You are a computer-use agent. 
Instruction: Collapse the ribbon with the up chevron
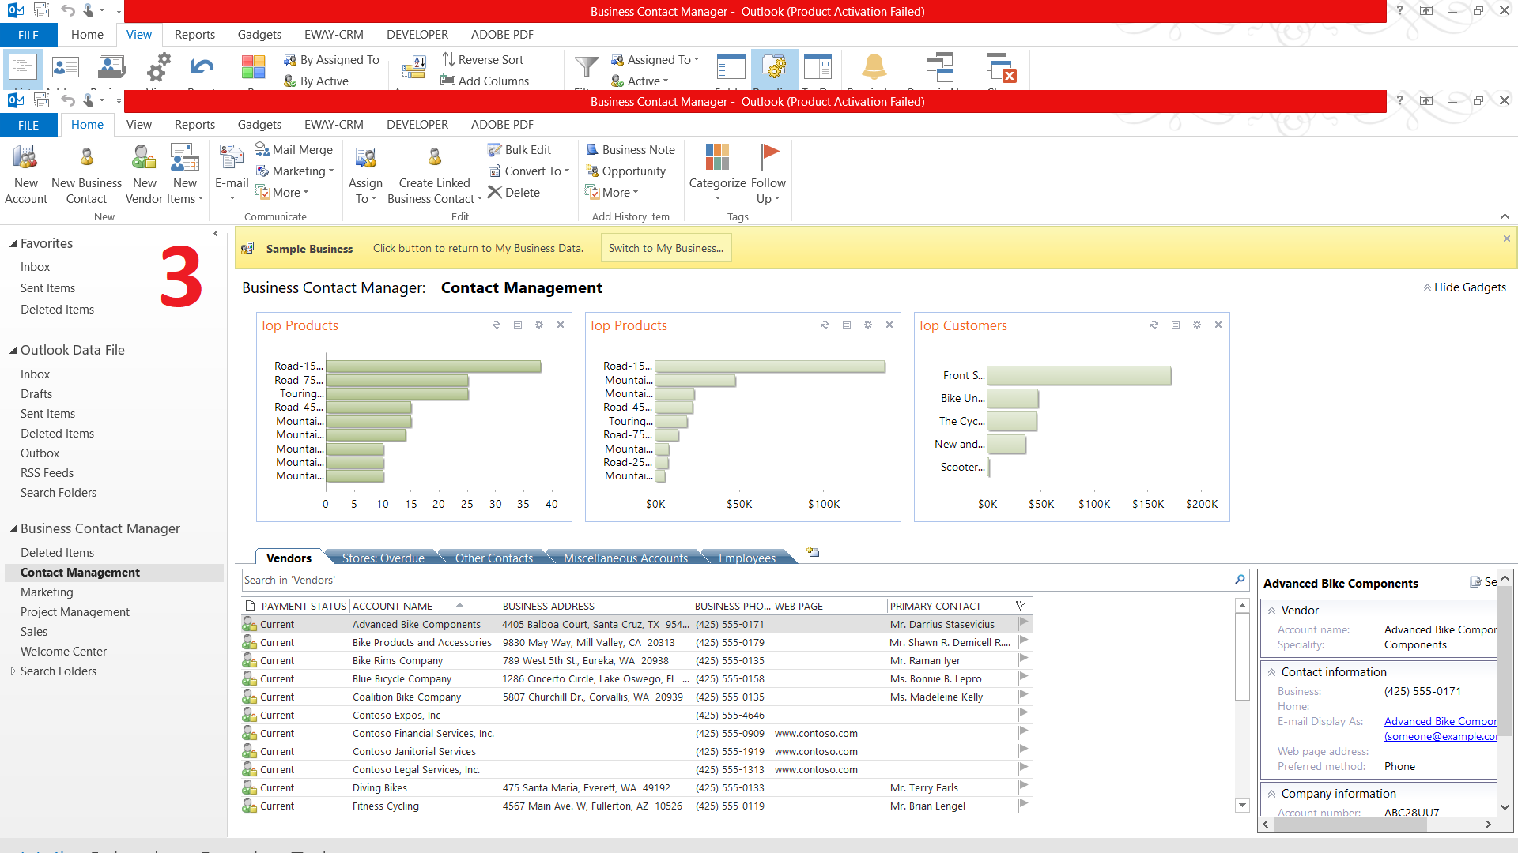click(1505, 216)
